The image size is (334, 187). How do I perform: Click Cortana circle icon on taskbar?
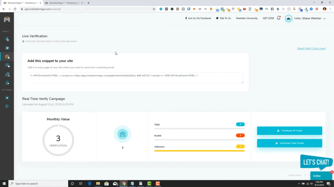click(72, 184)
